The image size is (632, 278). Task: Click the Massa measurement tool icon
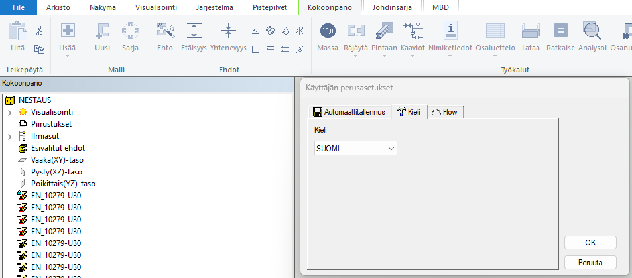(328, 31)
